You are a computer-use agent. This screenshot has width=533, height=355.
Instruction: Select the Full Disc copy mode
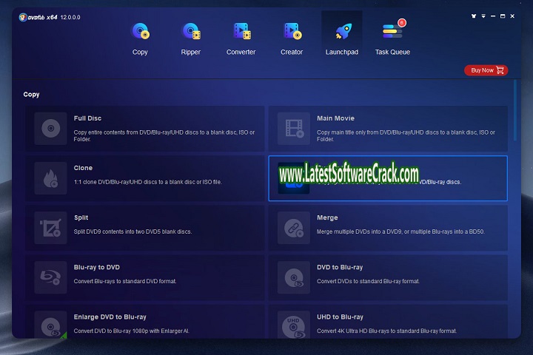click(145, 128)
